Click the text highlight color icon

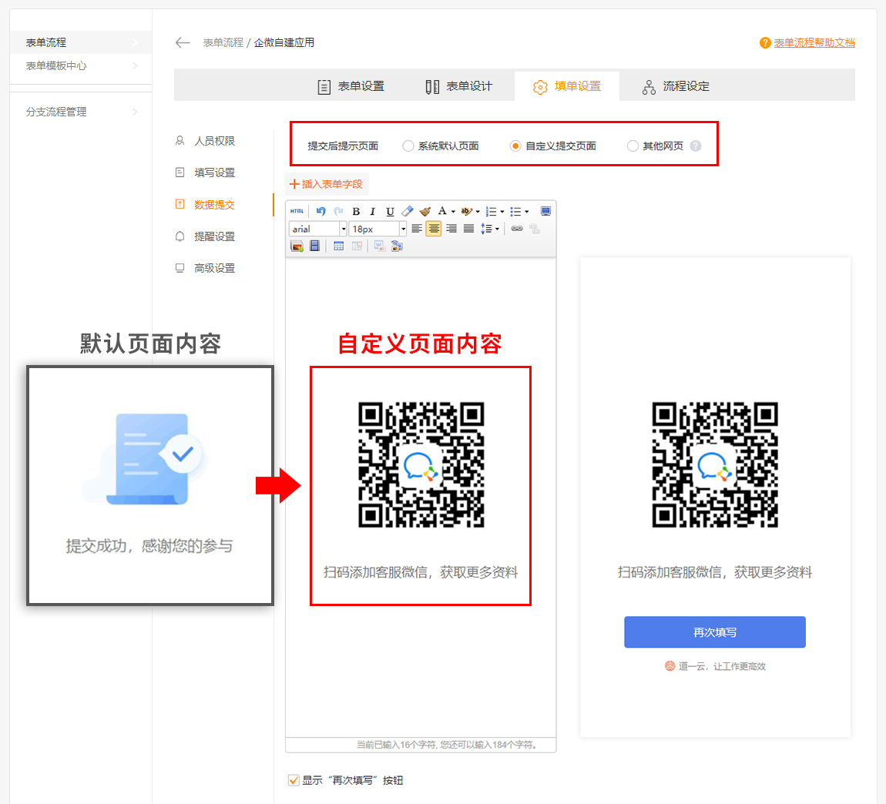point(466,211)
